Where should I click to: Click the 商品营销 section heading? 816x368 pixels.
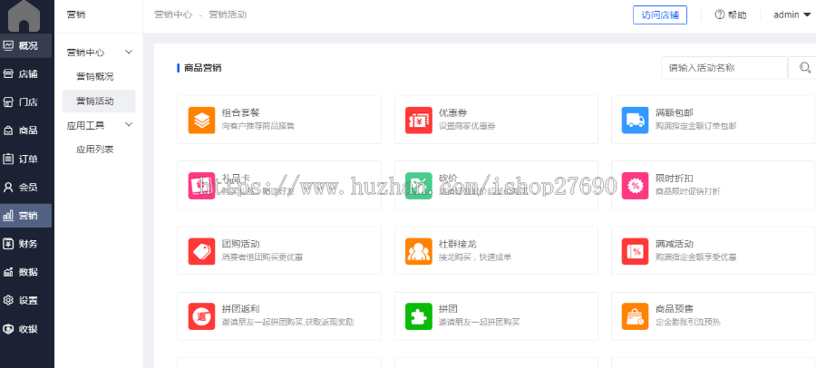pyautogui.click(x=203, y=68)
